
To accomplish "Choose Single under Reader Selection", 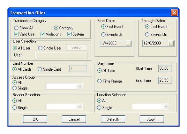I will [x=14, y=108].
